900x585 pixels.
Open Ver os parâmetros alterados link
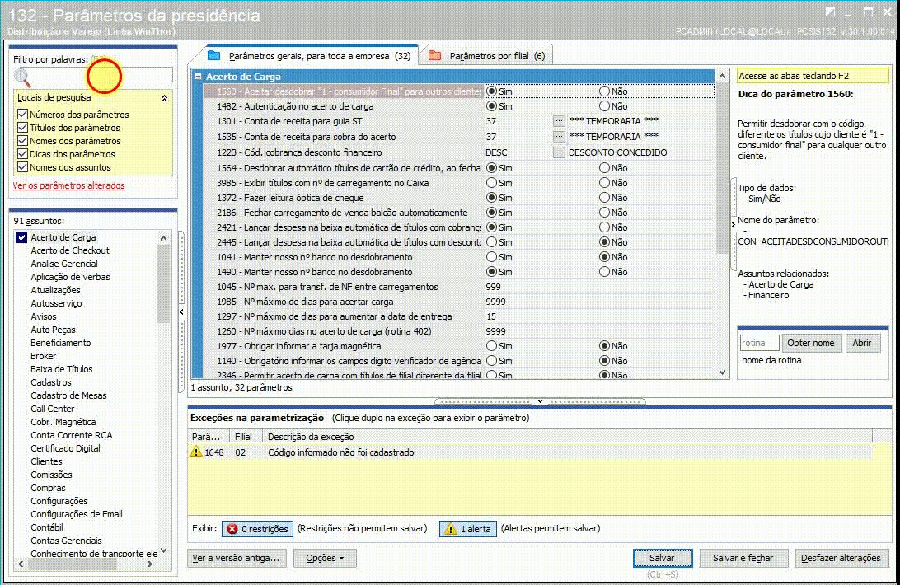coord(69,185)
